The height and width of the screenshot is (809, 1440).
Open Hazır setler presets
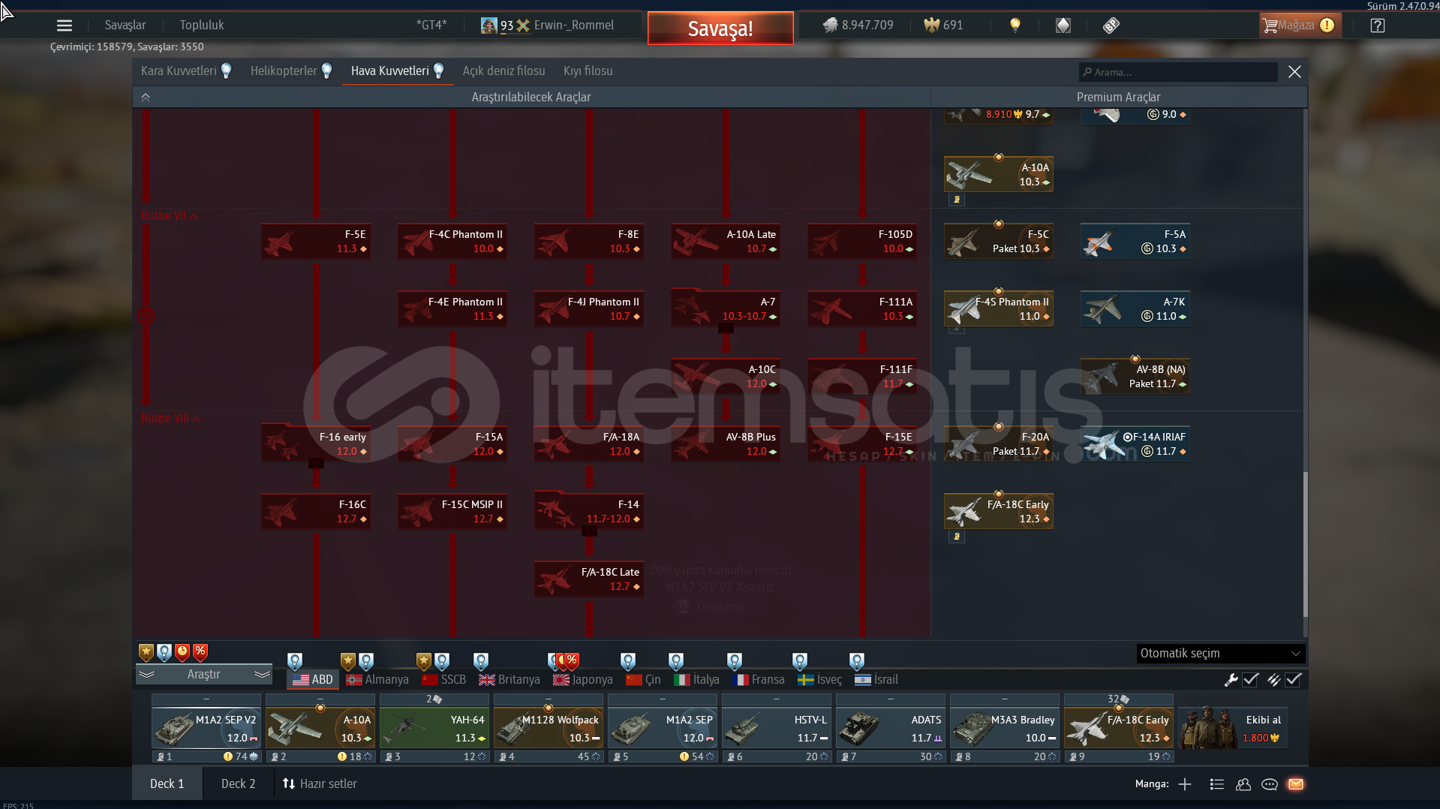320,784
